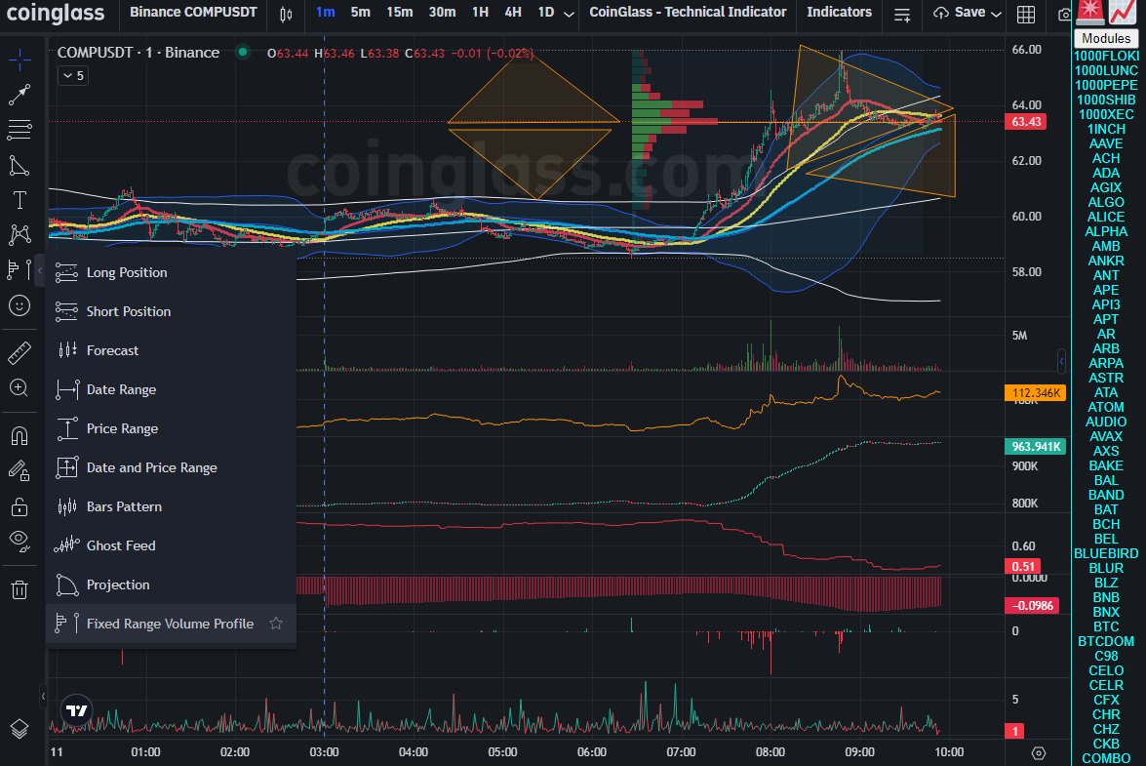Select 1000PEPE in the symbol list
Screen dimensions: 1146x766
tap(1106, 86)
